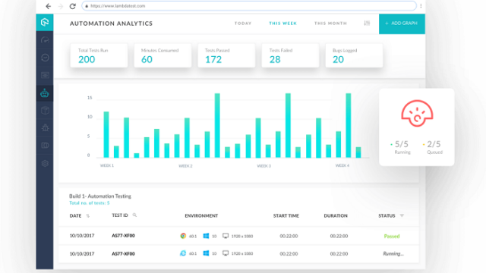Open the browser three-dot menu
The width and height of the screenshot is (486, 273).
point(421,6)
